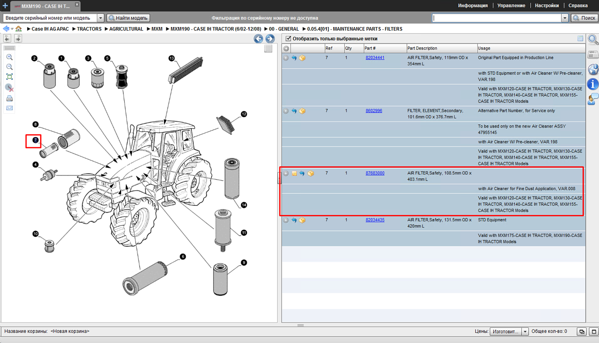The width and height of the screenshot is (599, 343).
Task: Open the serial number or model dropdown
Action: click(x=100, y=18)
